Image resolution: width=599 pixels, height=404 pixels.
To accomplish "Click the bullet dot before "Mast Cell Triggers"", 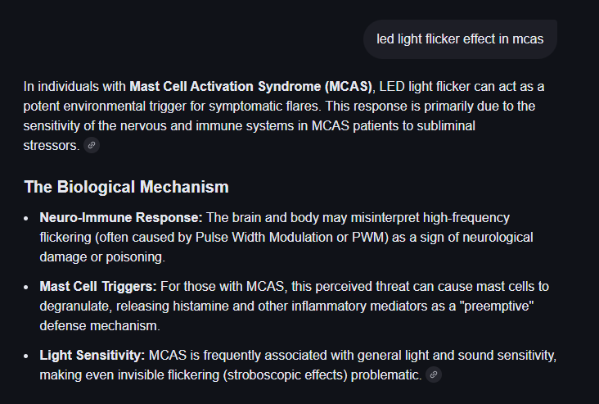I will point(29,288).
